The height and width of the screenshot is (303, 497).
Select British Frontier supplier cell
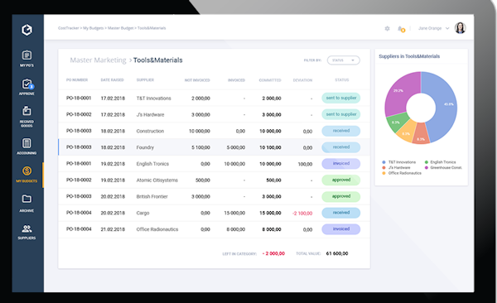pos(152,197)
